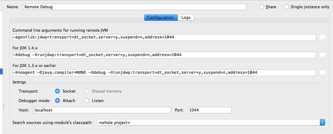This screenshot has height=134, width=333.
Task: Open the Logs tab
Action: (x=186, y=18)
